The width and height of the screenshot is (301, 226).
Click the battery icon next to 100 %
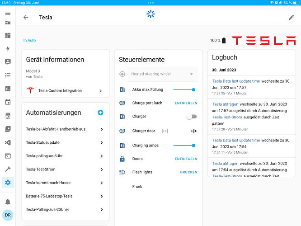(224, 41)
